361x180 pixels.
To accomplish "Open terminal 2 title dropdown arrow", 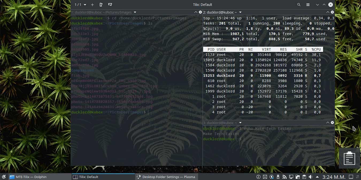I will pos(240,12).
